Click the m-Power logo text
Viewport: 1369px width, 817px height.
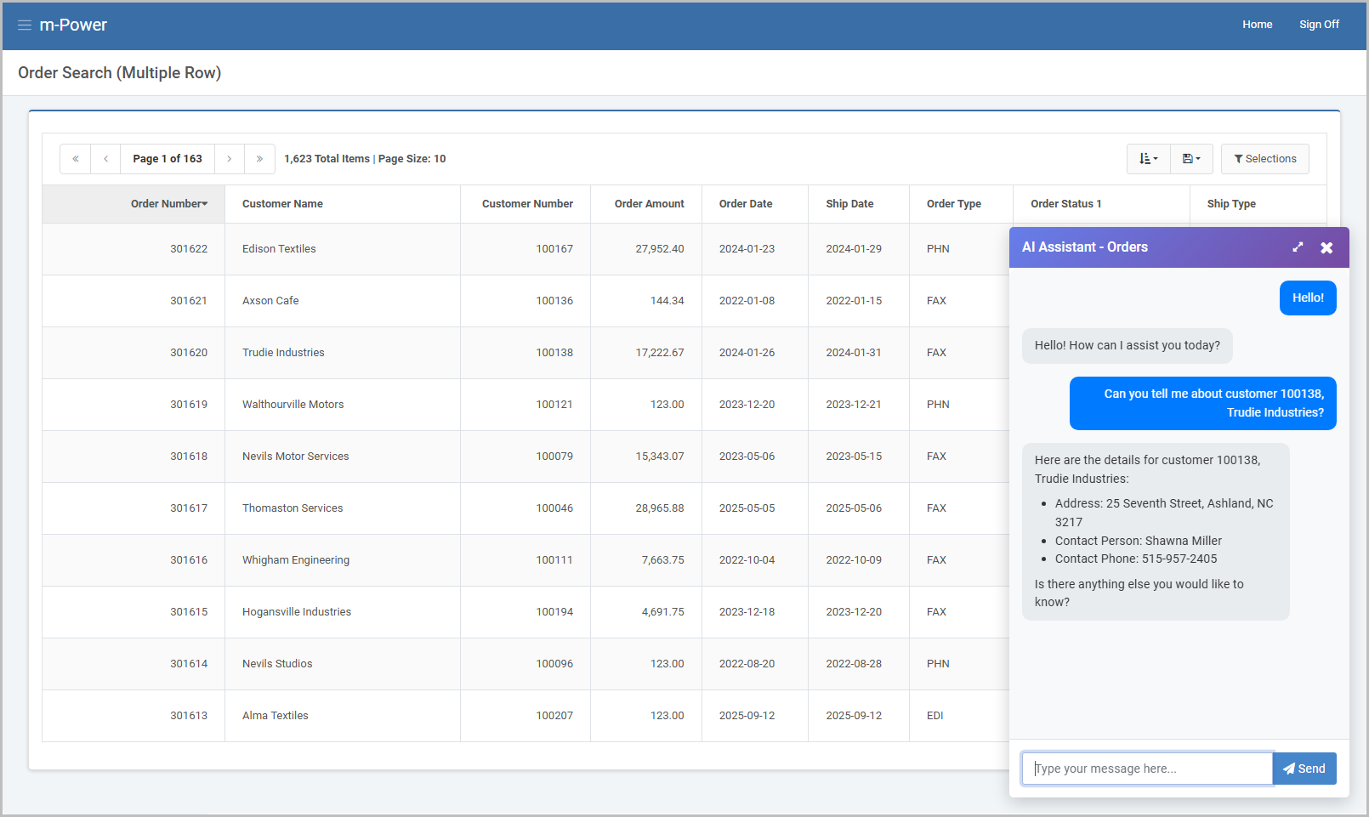[73, 25]
